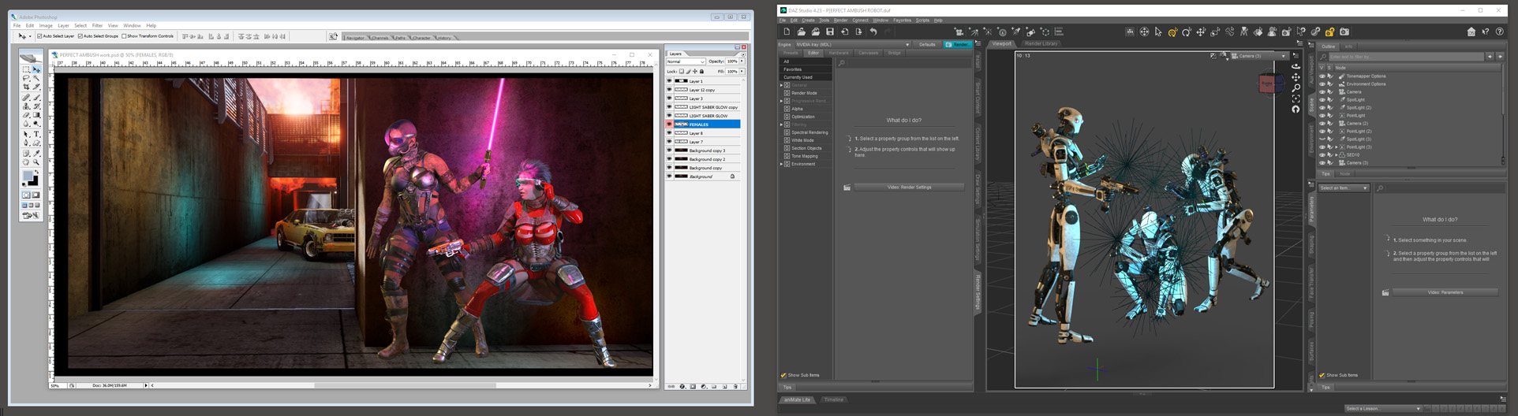Open the Camera (3) viewport dropdown
The image size is (1518, 416).
tap(1261, 56)
